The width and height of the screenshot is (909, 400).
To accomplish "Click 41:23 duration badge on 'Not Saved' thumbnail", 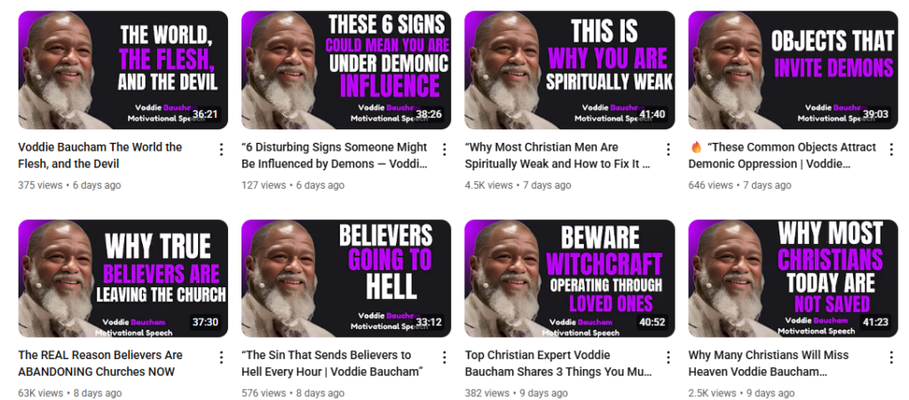I will click(875, 322).
